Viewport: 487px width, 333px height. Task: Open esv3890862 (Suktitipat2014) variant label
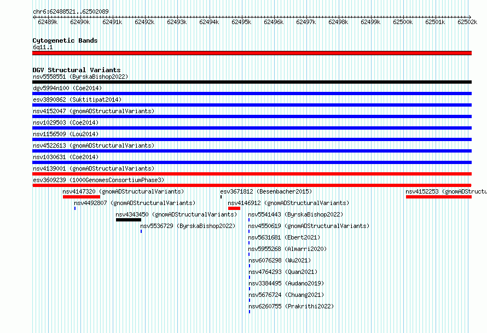point(77,100)
